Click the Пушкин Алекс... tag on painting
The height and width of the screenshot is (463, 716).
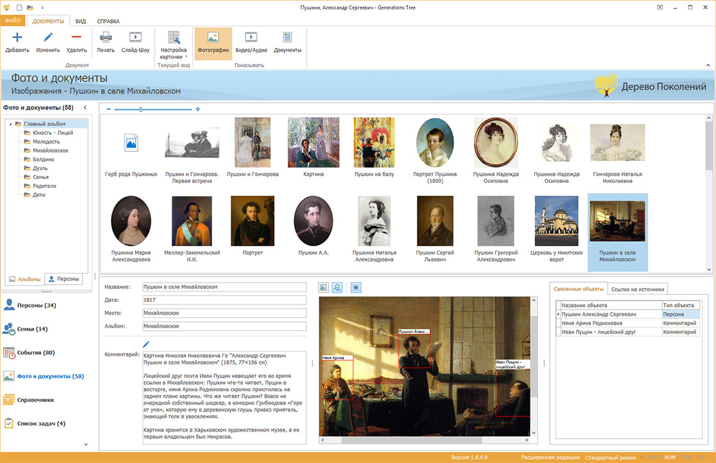pyautogui.click(x=414, y=331)
